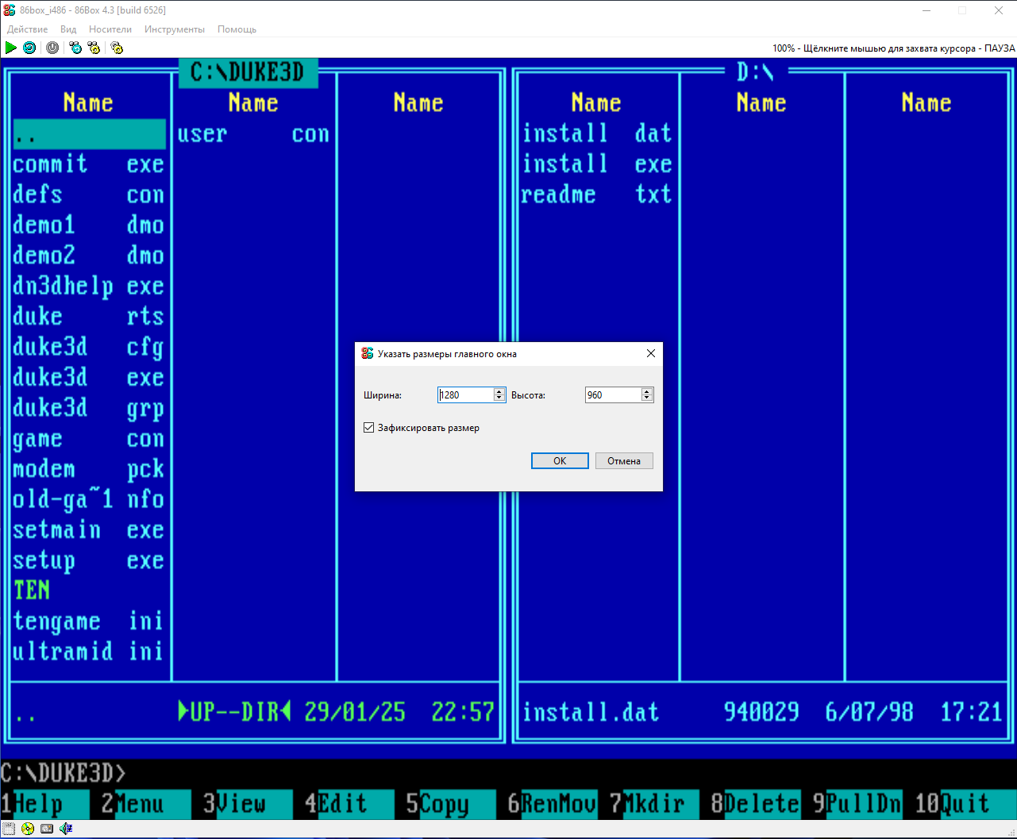Click 9PullDn in the function key bar

(x=857, y=803)
